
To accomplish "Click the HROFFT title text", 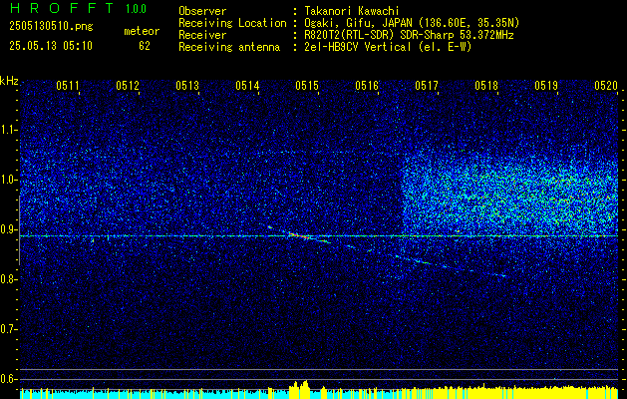I will tap(62, 8).
